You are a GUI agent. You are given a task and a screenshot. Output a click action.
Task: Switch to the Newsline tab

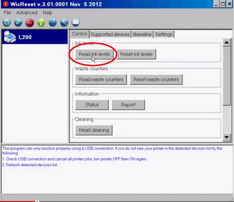142,34
